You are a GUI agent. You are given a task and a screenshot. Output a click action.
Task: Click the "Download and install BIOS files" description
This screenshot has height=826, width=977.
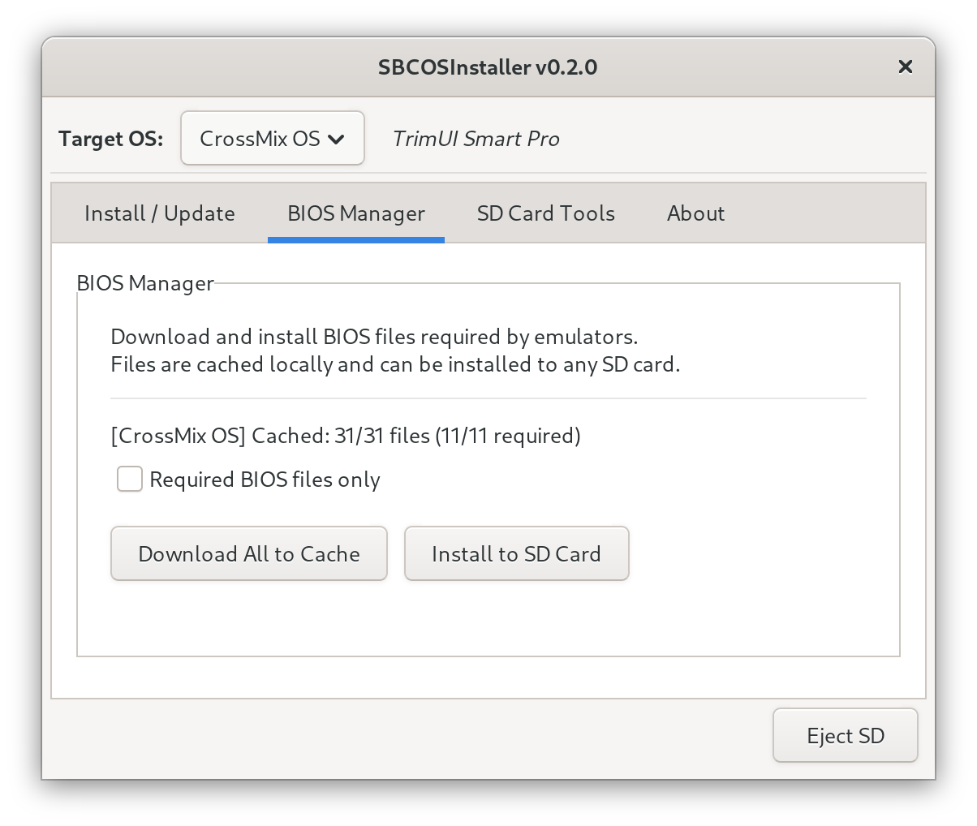coord(374,337)
